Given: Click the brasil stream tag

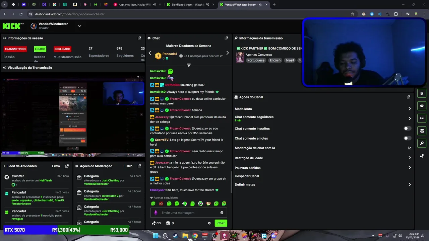Looking at the screenshot, I should tap(290, 60).
